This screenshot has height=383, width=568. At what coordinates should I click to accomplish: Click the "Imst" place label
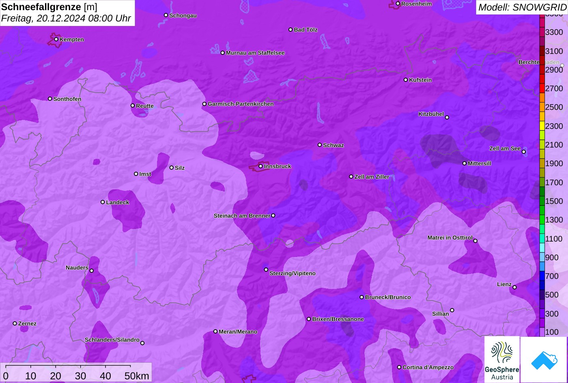pos(145,174)
